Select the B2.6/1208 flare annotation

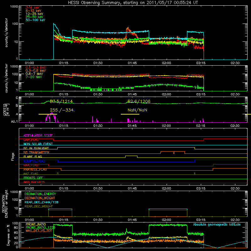click(x=139, y=101)
